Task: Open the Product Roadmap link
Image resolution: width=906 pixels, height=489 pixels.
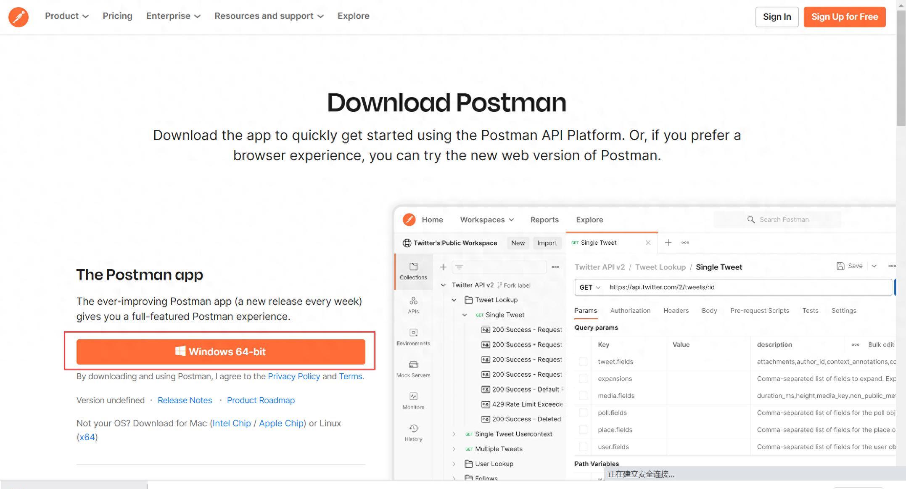Action: pyautogui.click(x=261, y=400)
